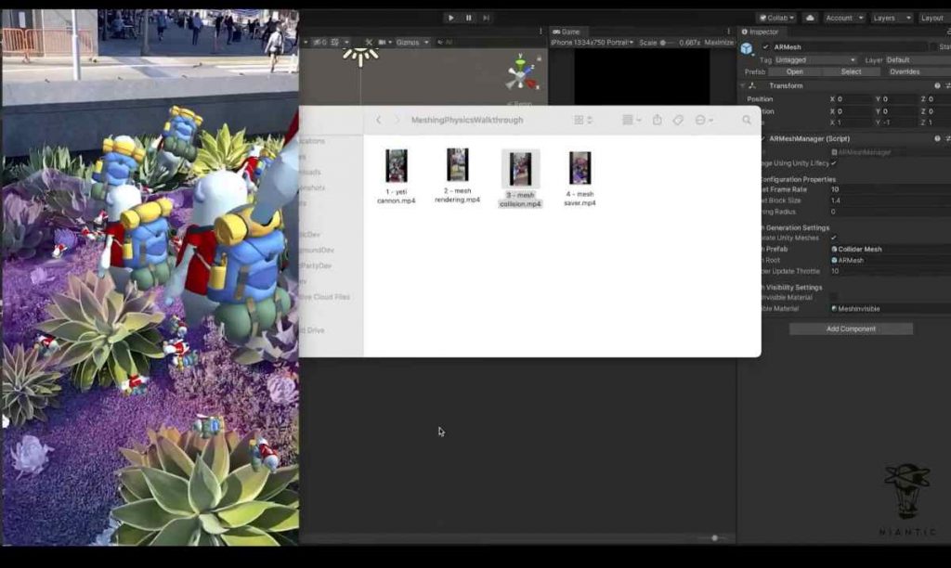Viewport: 951px width, 568px height.
Task: Switch to the Game tab
Action: pos(567,32)
